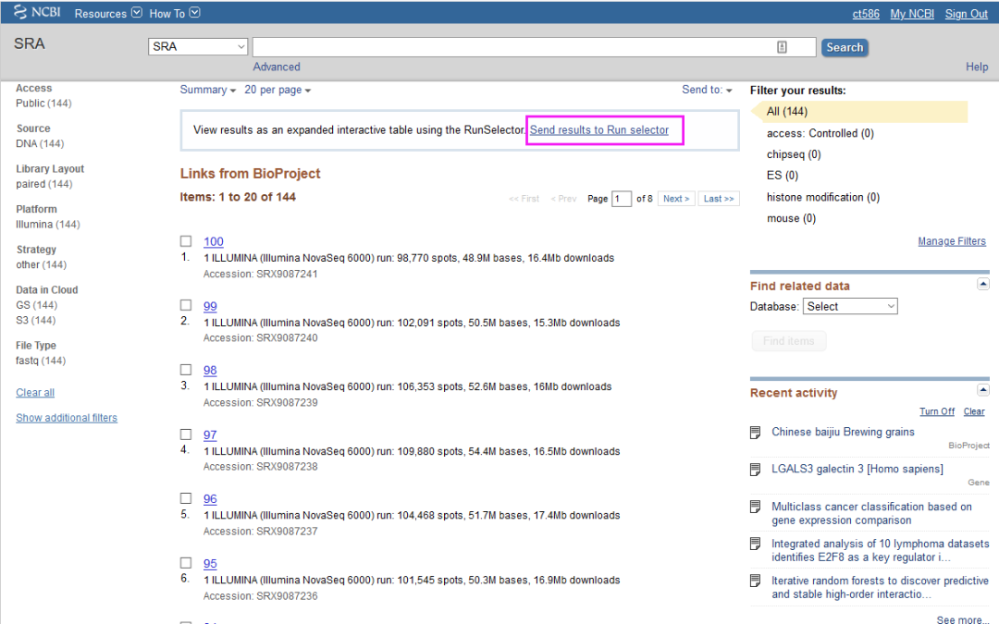Click the Manage Filters link
The width and height of the screenshot is (999, 624).
click(x=952, y=241)
